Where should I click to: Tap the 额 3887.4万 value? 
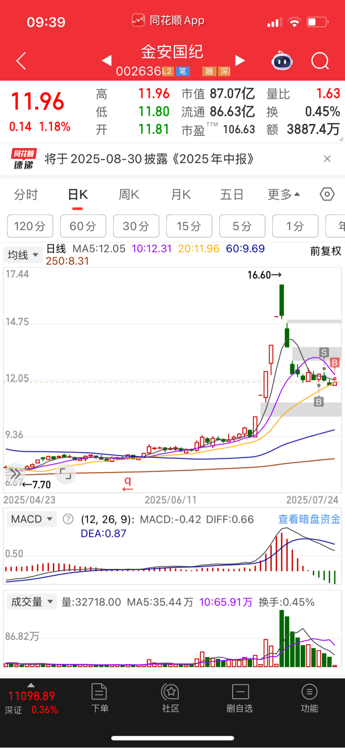(313, 130)
